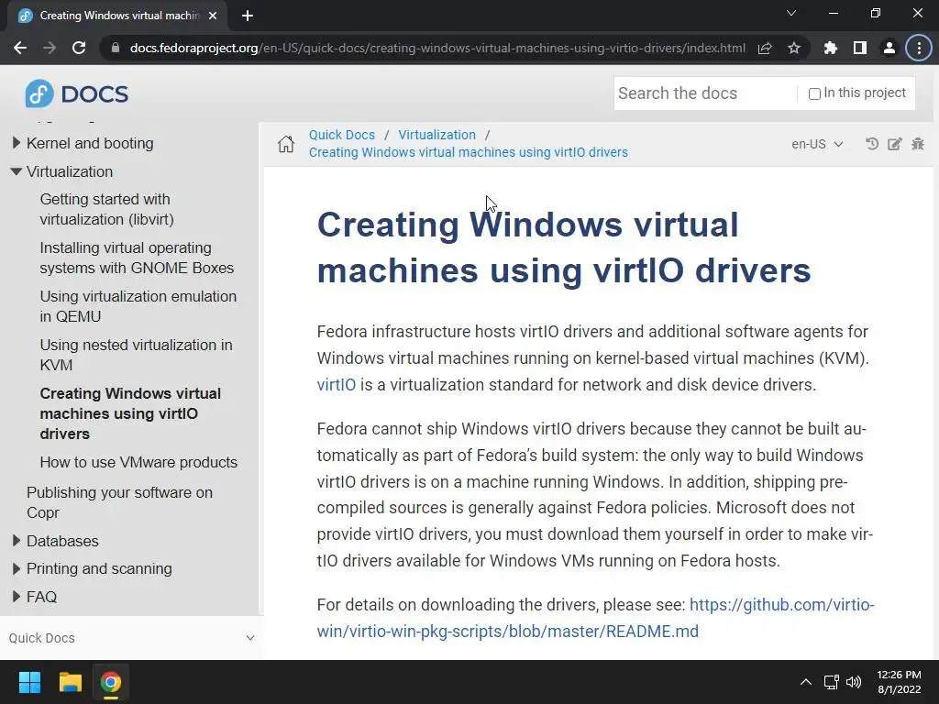Open 'Using nested virtualization in KVM'
Image resolution: width=939 pixels, height=704 pixels.
(136, 355)
